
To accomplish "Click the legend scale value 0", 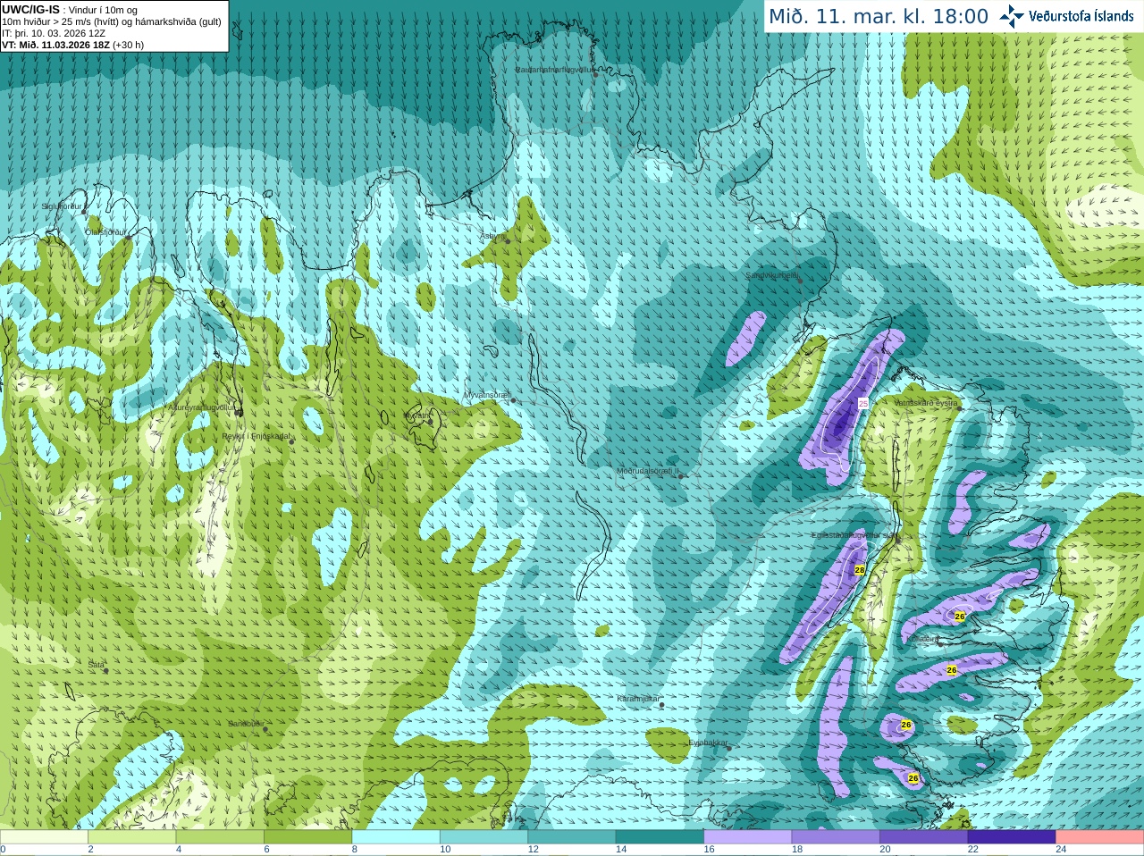I will click(3, 850).
